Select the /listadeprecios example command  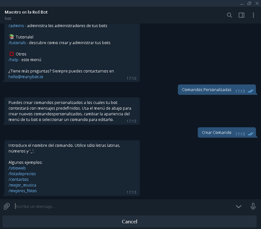coord(22,174)
